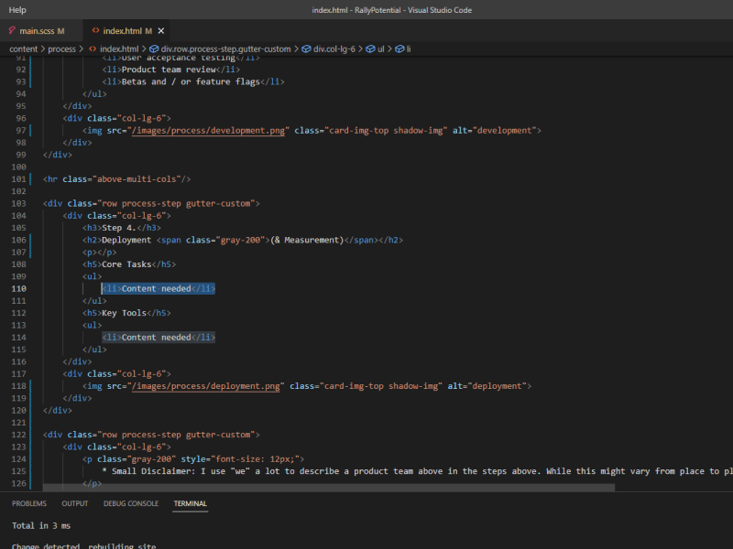Click the '(& Measurement)' span text
The image size is (733, 549).
tap(307, 240)
